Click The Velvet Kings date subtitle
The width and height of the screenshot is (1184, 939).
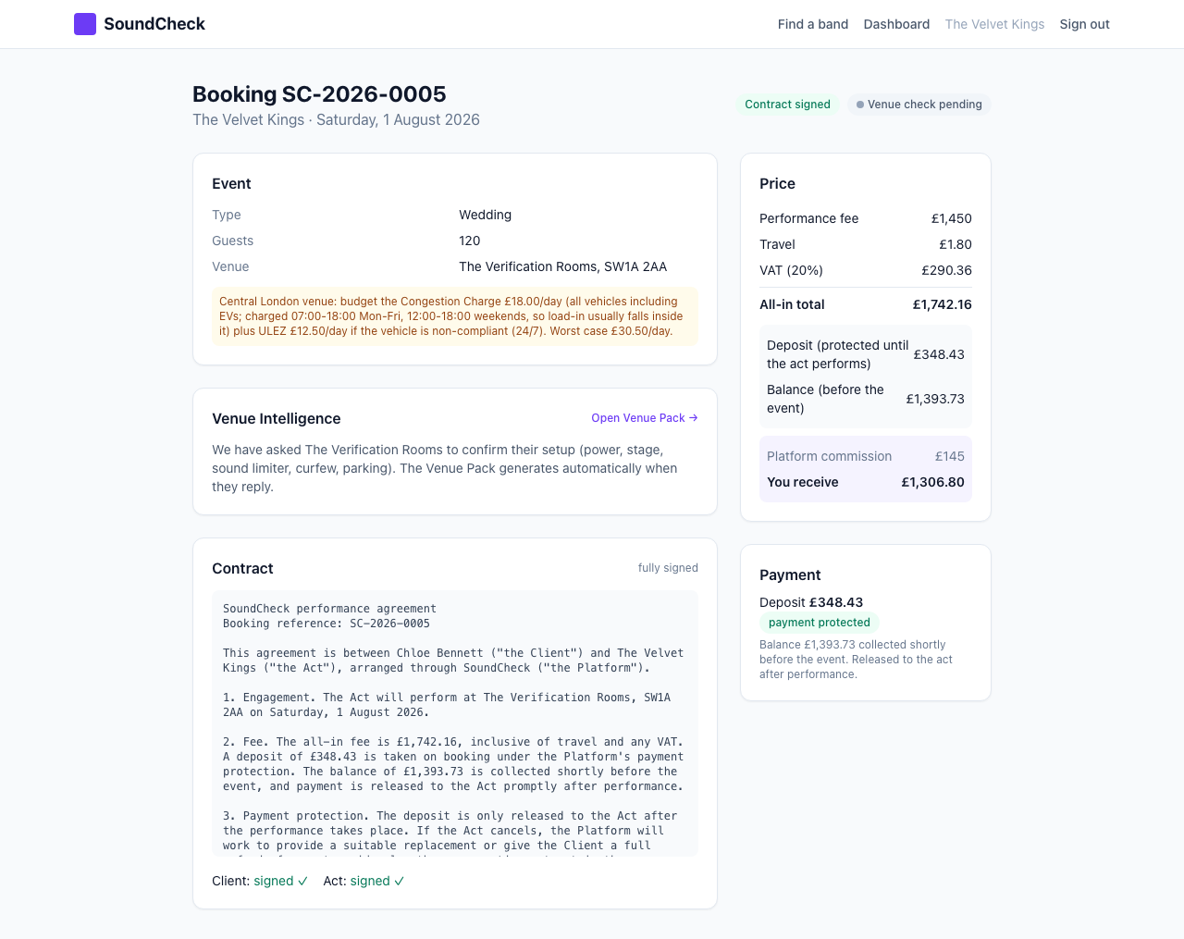coord(336,119)
